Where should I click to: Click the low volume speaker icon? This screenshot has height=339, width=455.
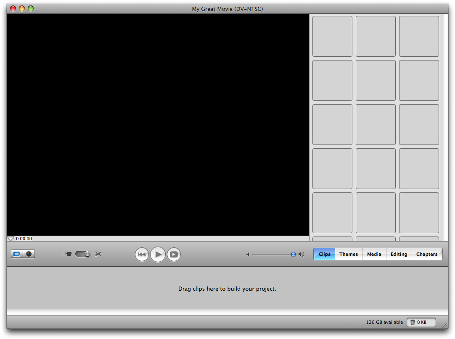tap(248, 254)
